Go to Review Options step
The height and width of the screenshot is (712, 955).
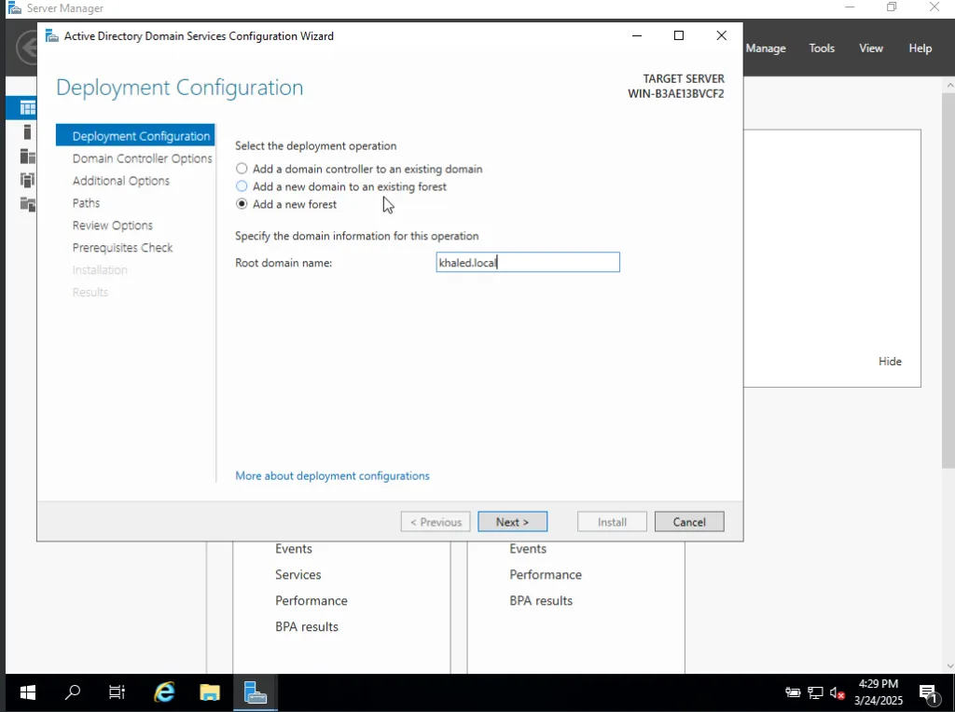[113, 226]
